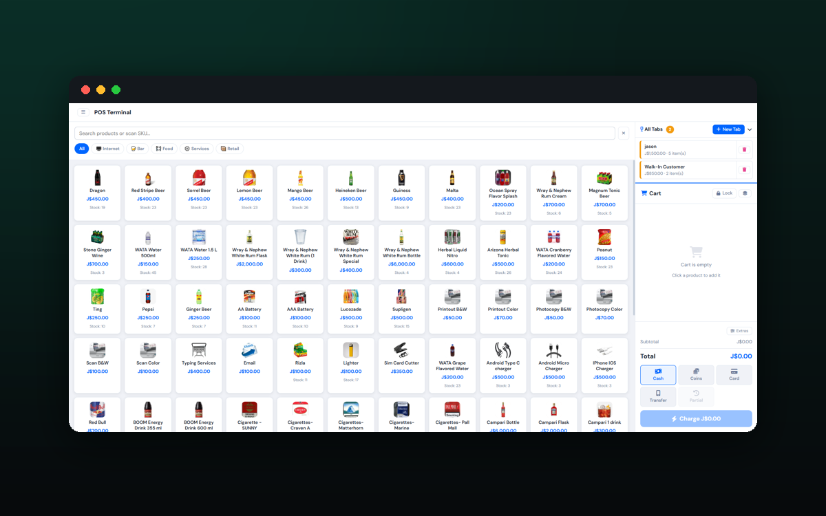This screenshot has height=516, width=826.
Task: Filter products by Services category
Action: [x=197, y=149]
